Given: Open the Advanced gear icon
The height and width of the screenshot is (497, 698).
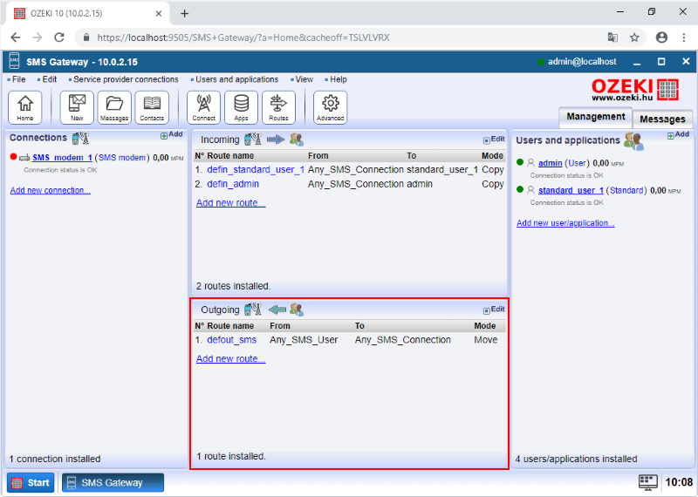Looking at the screenshot, I should pos(330,107).
